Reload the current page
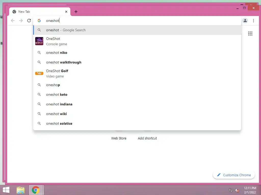The image size is (261, 195). coord(29,21)
